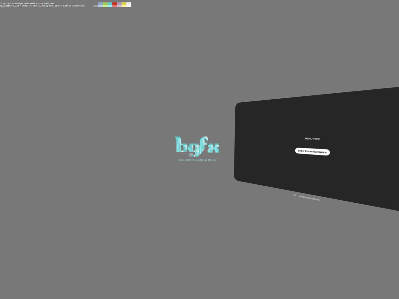This screenshot has width=399, height=299.
Task: Select the "Hello, world!" label
Action: pyautogui.click(x=313, y=139)
